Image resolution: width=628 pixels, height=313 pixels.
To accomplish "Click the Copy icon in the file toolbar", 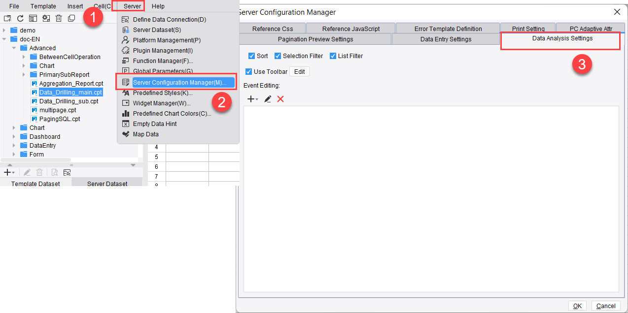I will (71, 18).
